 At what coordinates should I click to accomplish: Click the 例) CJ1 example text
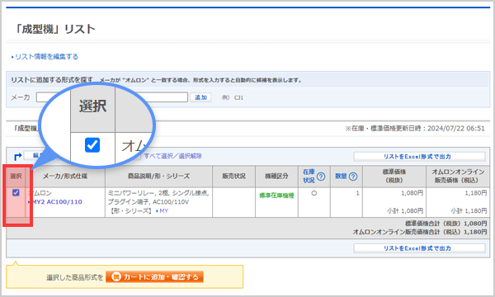pos(233,97)
